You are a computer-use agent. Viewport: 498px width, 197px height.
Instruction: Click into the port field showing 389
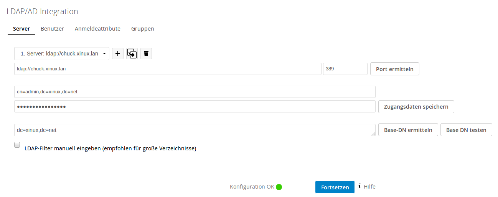[x=345, y=69]
